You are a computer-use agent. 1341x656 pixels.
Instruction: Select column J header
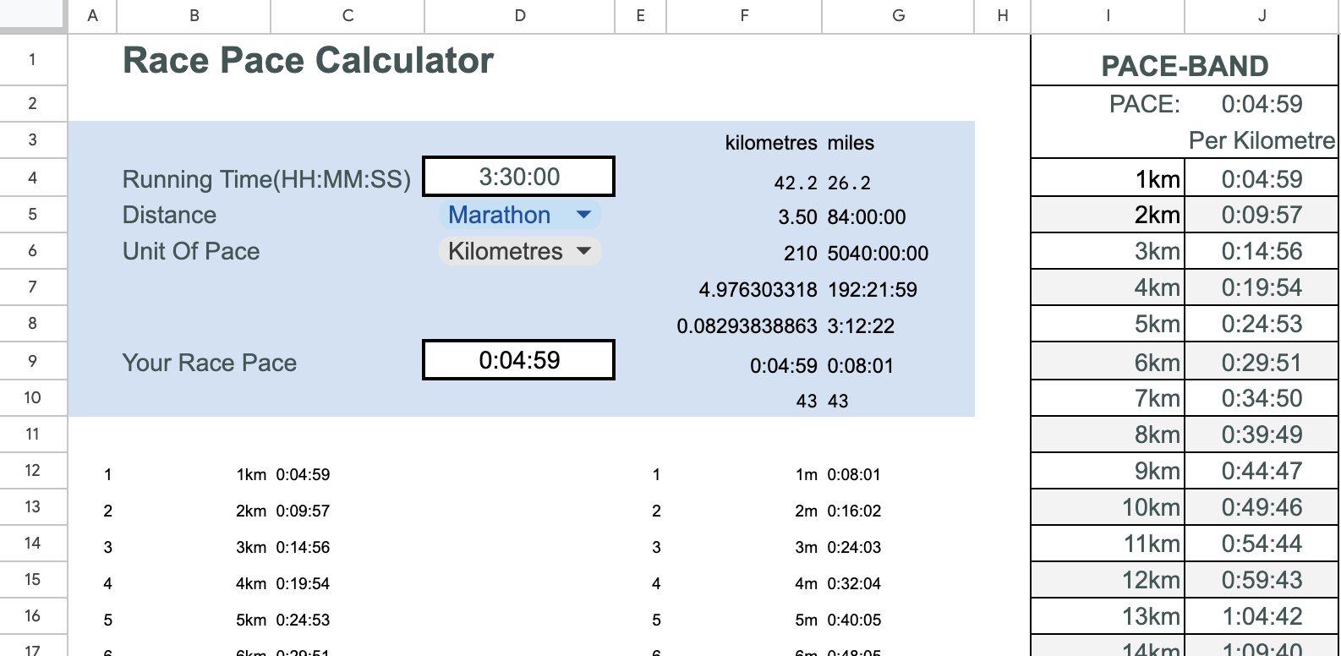pyautogui.click(x=1262, y=16)
